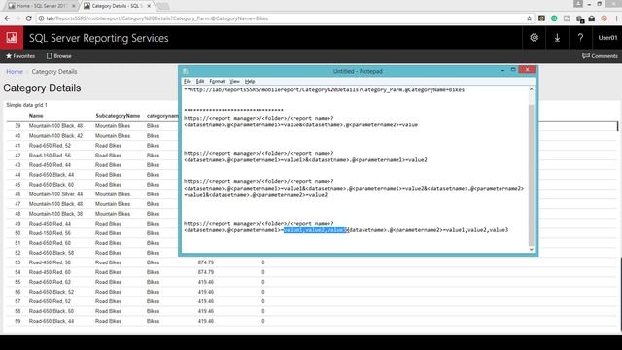Open Notepad Edit menu

(200, 81)
